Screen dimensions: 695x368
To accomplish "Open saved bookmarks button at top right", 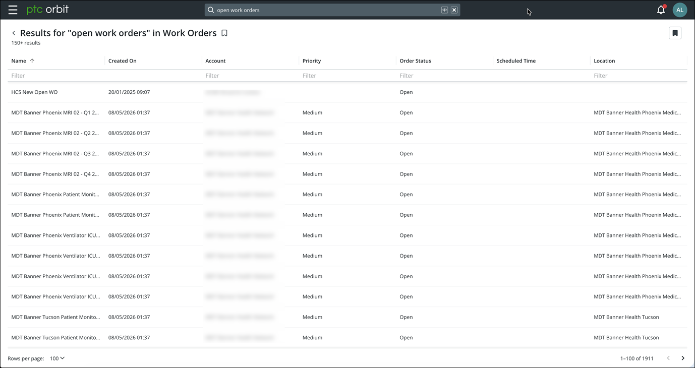I will tap(675, 33).
